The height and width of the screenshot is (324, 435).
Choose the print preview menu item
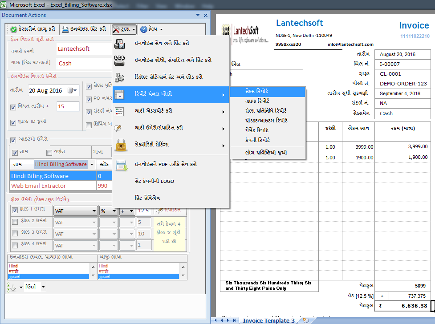pos(171,198)
